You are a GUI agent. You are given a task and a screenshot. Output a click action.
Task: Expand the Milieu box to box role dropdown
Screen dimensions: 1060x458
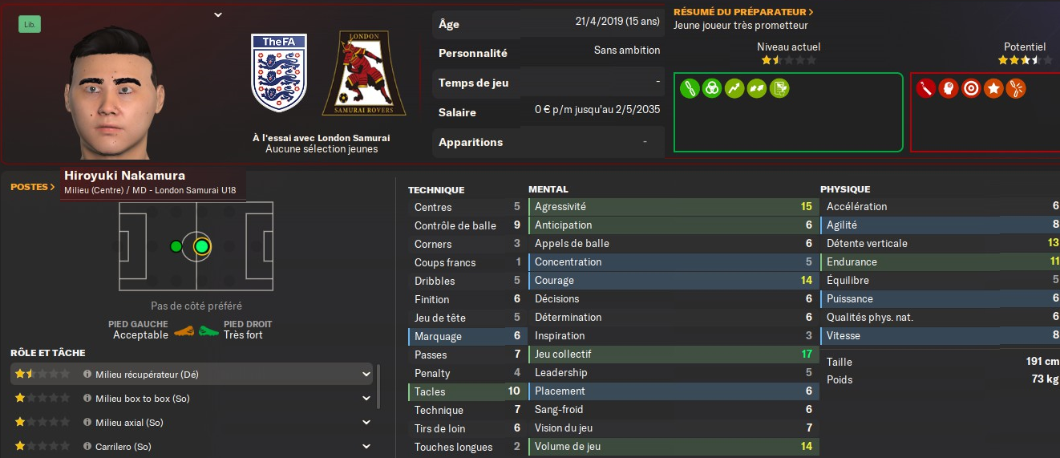pos(366,398)
